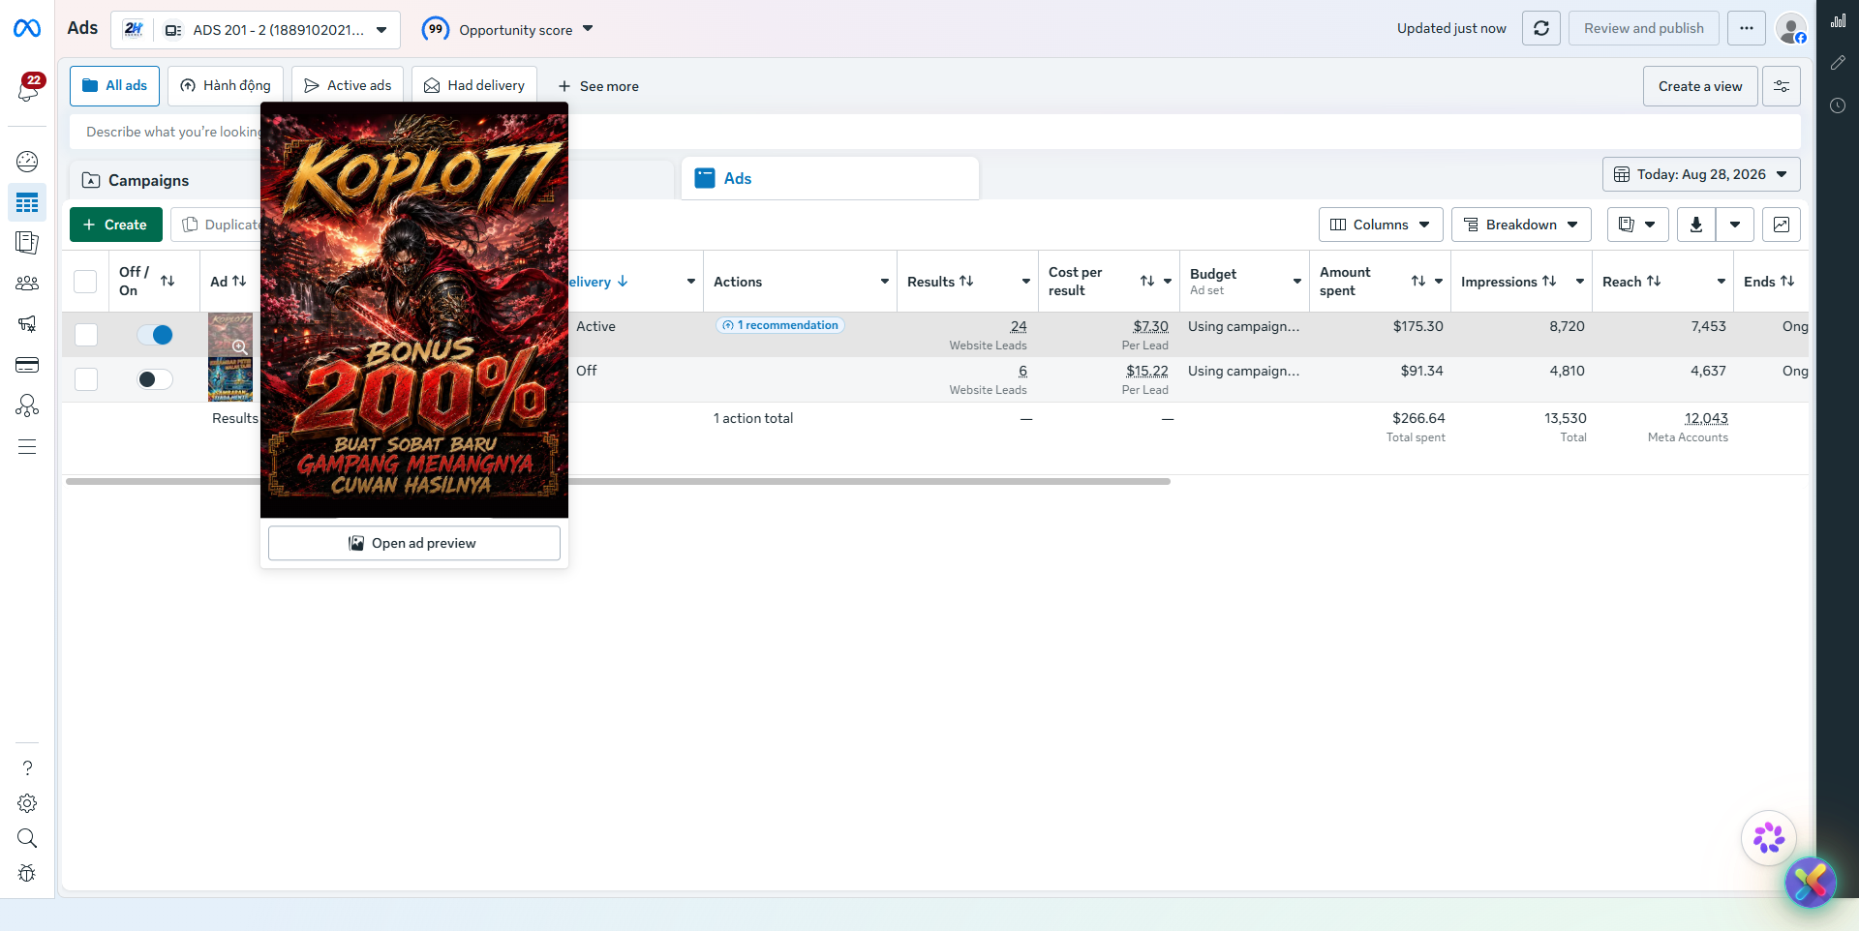Screen dimensions: 1859x931
Task: Open the charts view icon in toolbar
Action: [1782, 225]
